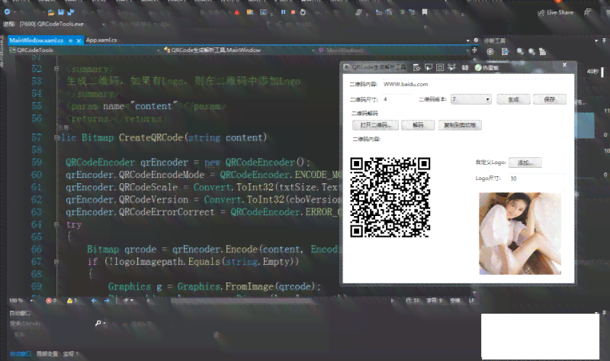This screenshot has width=610, height=361.
Task: Click the QR content field showing WWW.baidu.com
Action: click(474, 84)
